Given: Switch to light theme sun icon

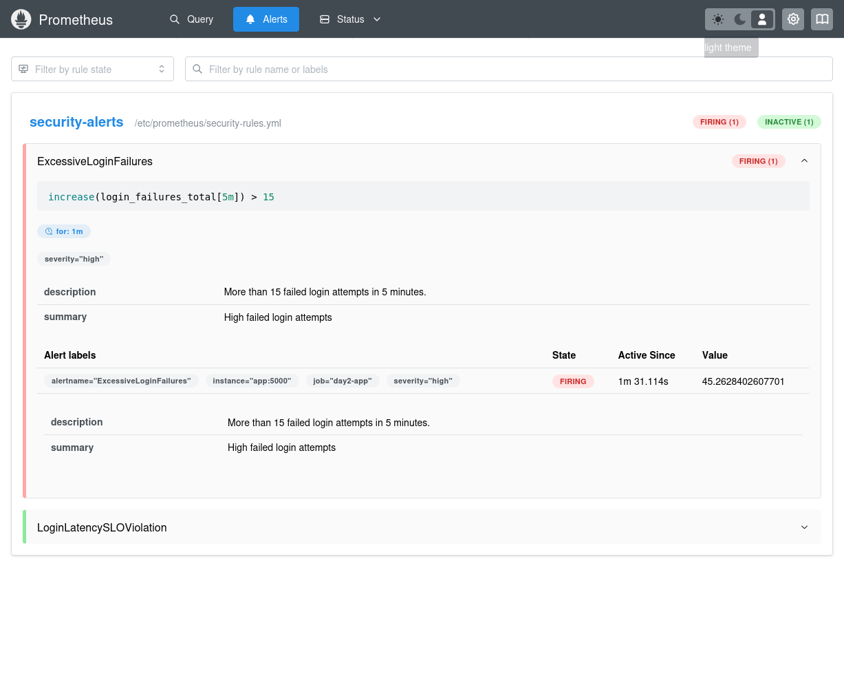Looking at the screenshot, I should (x=718, y=19).
